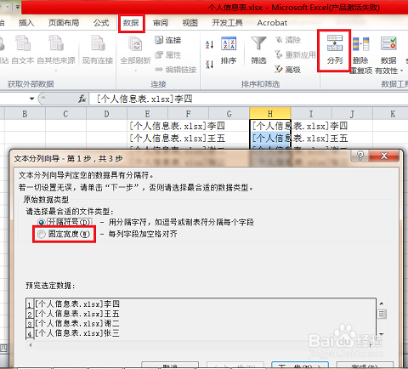Image resolution: width=408 pixels, height=369 pixels.
Task: Switch to the View (视图) tab
Action: tap(190, 23)
